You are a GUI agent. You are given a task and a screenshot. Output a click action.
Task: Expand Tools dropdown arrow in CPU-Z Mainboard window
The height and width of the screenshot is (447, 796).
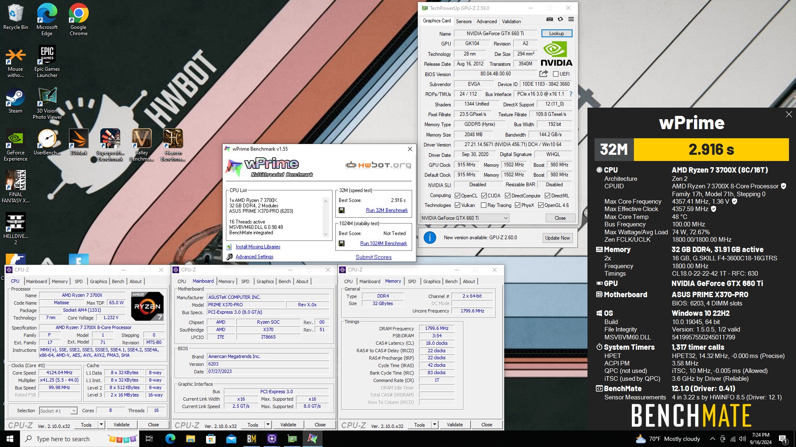coord(268,425)
